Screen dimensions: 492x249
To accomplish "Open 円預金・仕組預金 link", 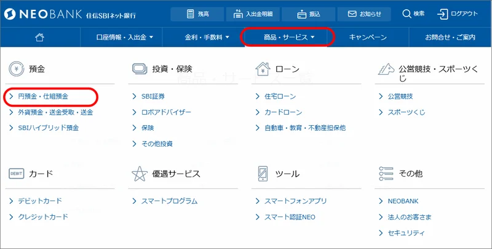I will [x=43, y=96].
